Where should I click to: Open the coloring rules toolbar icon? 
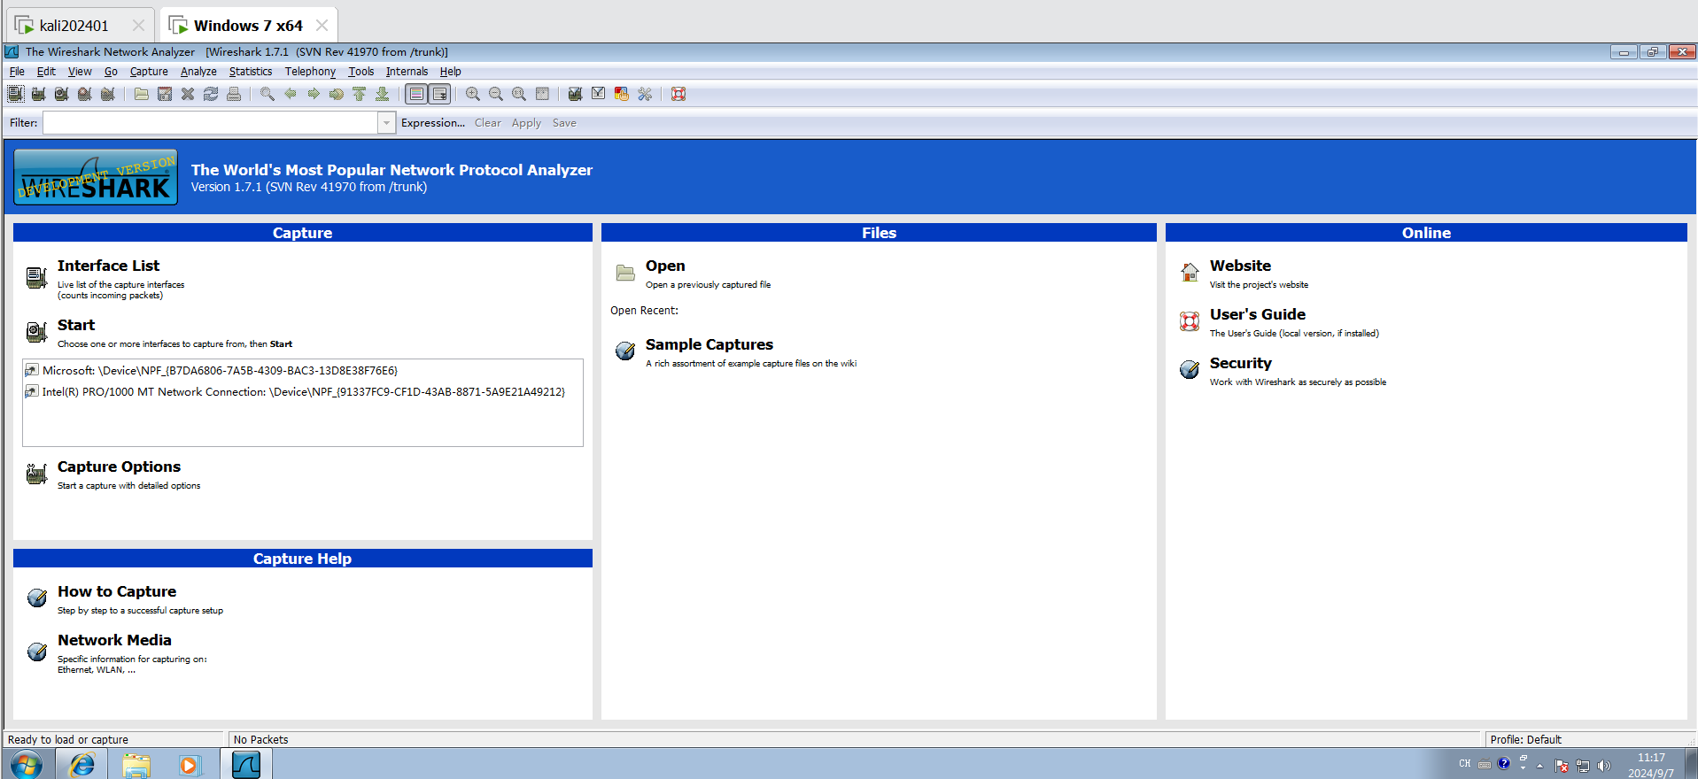(622, 94)
